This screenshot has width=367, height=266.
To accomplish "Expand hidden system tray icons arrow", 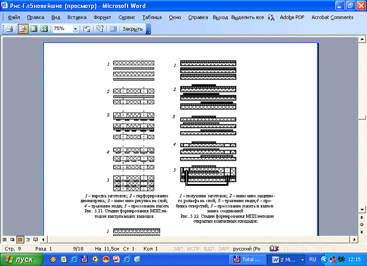I will [324, 259].
